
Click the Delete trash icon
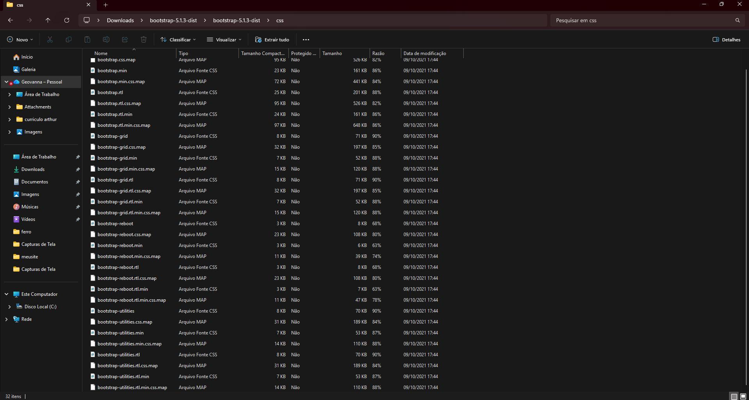pos(144,39)
